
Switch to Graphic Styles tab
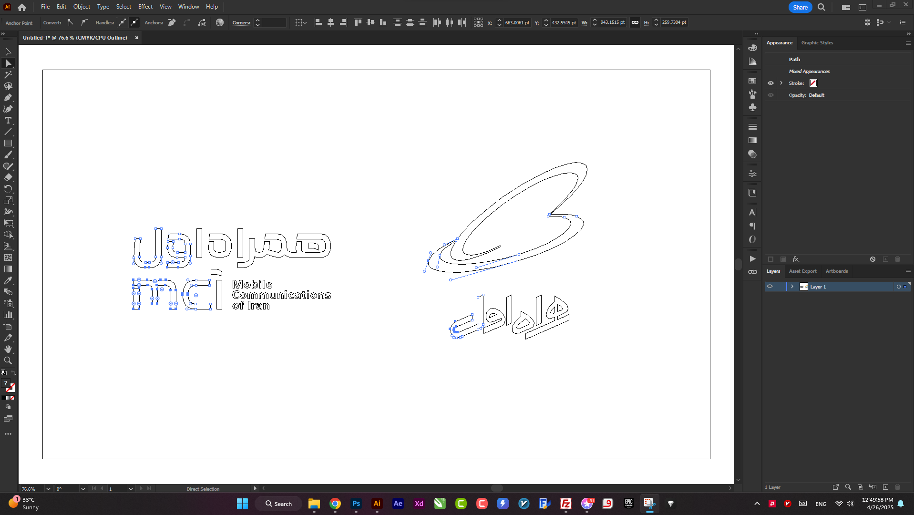click(x=817, y=43)
